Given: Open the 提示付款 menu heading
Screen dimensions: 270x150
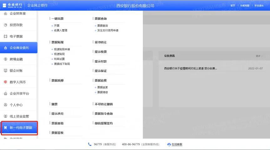Looking at the screenshot, I should click(101, 61).
